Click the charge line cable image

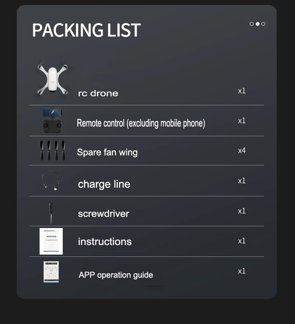tap(50, 181)
